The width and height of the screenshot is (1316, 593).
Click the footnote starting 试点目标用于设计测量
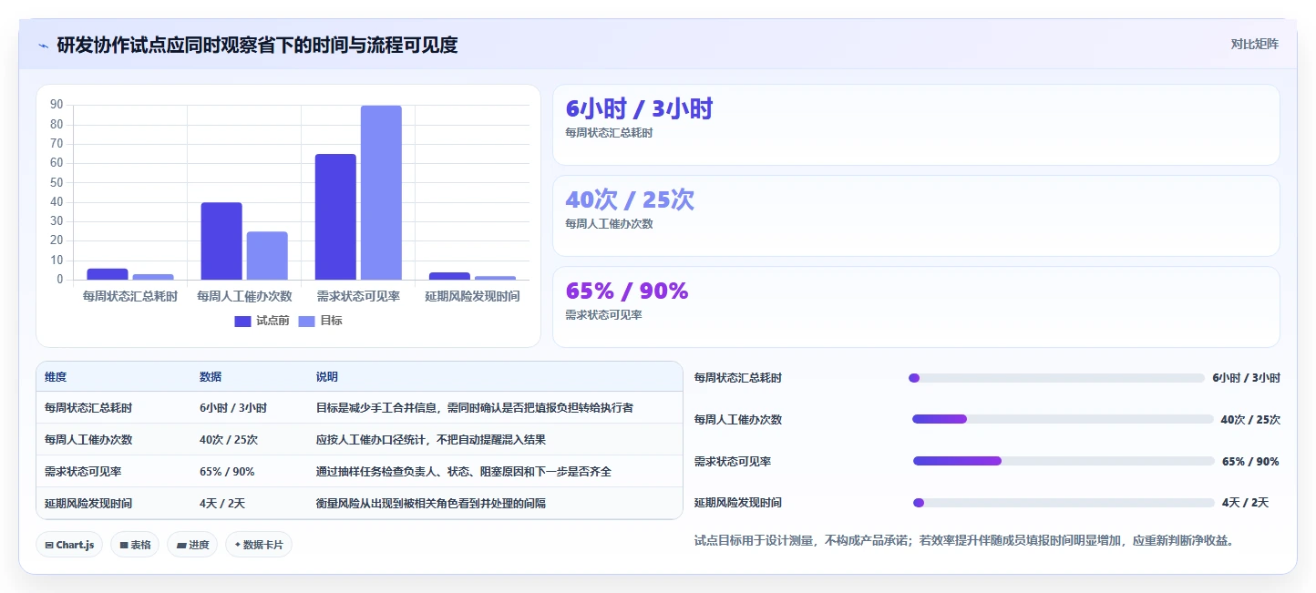[x=964, y=540]
